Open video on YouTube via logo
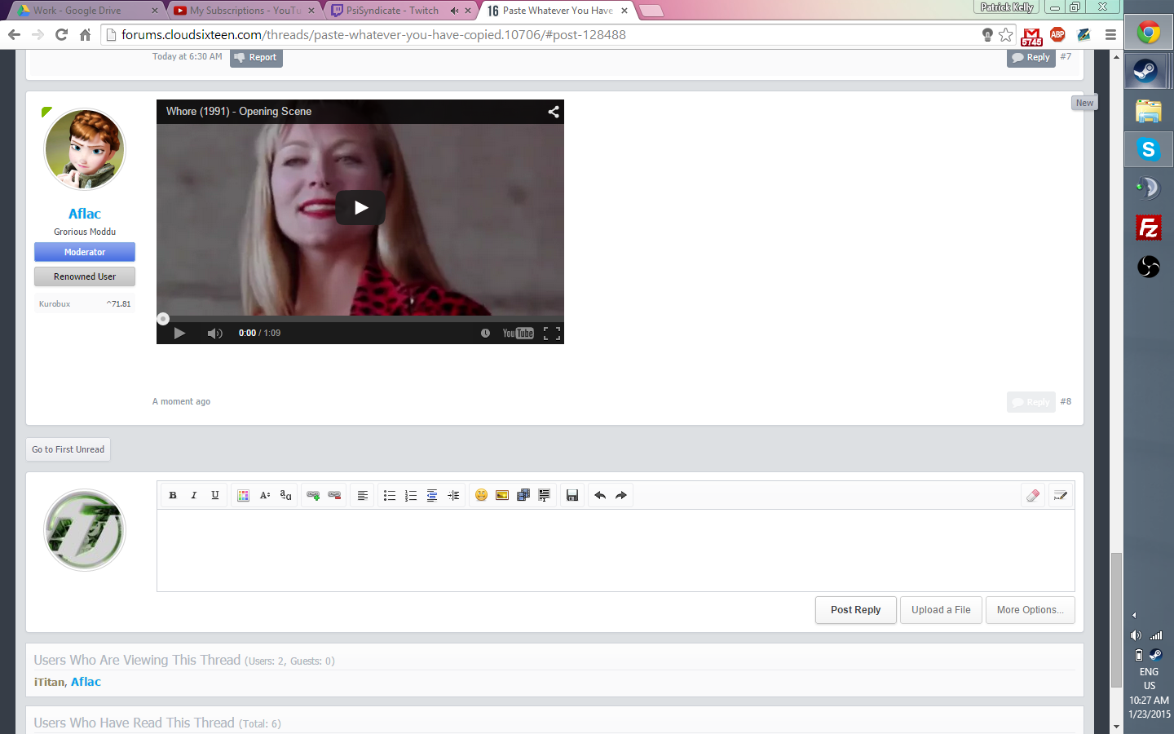The height and width of the screenshot is (734, 1174). click(519, 333)
